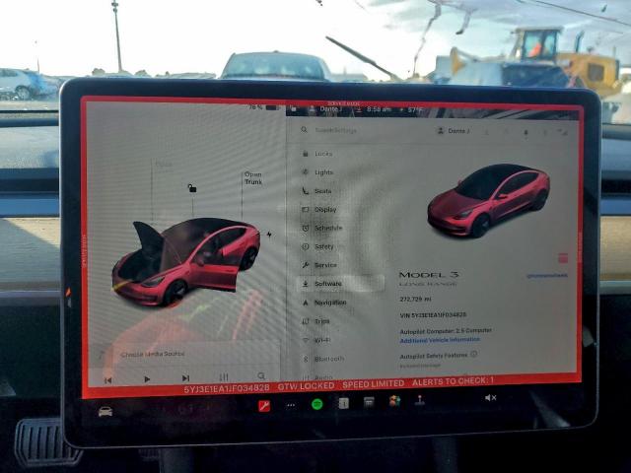631x473 pixels.
Task: Tap the open-door car visualization
Action: (x=185, y=261)
